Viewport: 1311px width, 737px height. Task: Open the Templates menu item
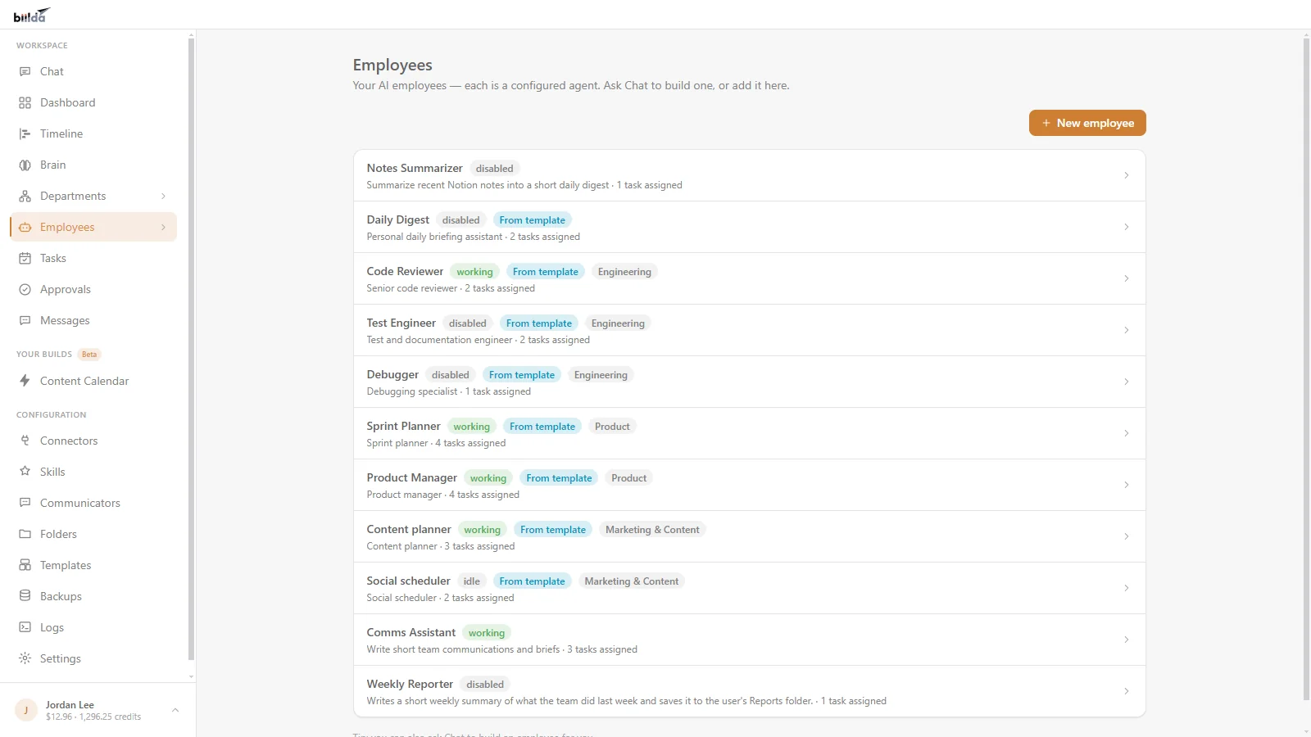click(93, 565)
